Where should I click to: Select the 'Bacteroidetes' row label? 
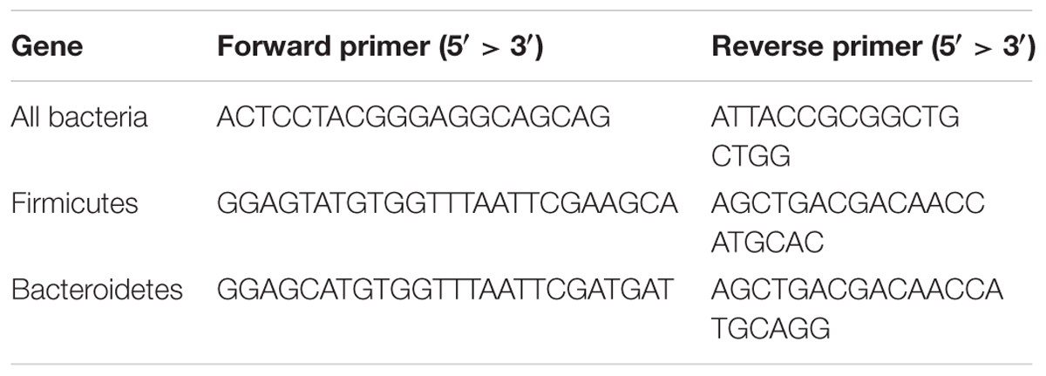pos(97,289)
